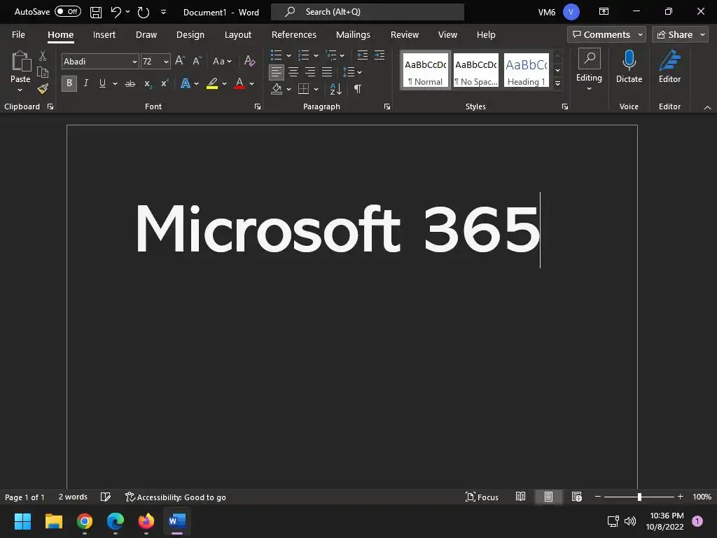Image resolution: width=717 pixels, height=538 pixels.
Task: Align text to the right
Action: [x=310, y=72]
